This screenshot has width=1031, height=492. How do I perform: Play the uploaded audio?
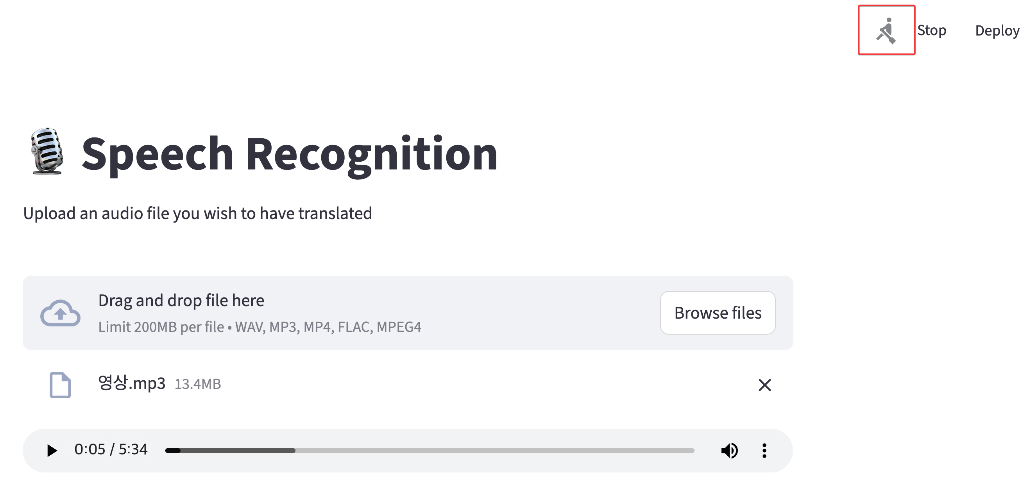[52, 450]
